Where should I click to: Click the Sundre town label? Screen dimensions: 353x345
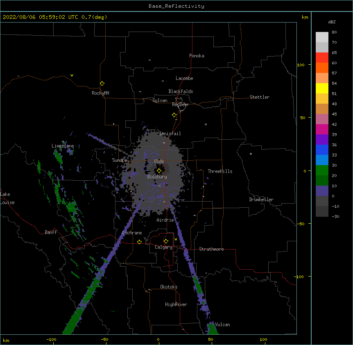coord(120,160)
